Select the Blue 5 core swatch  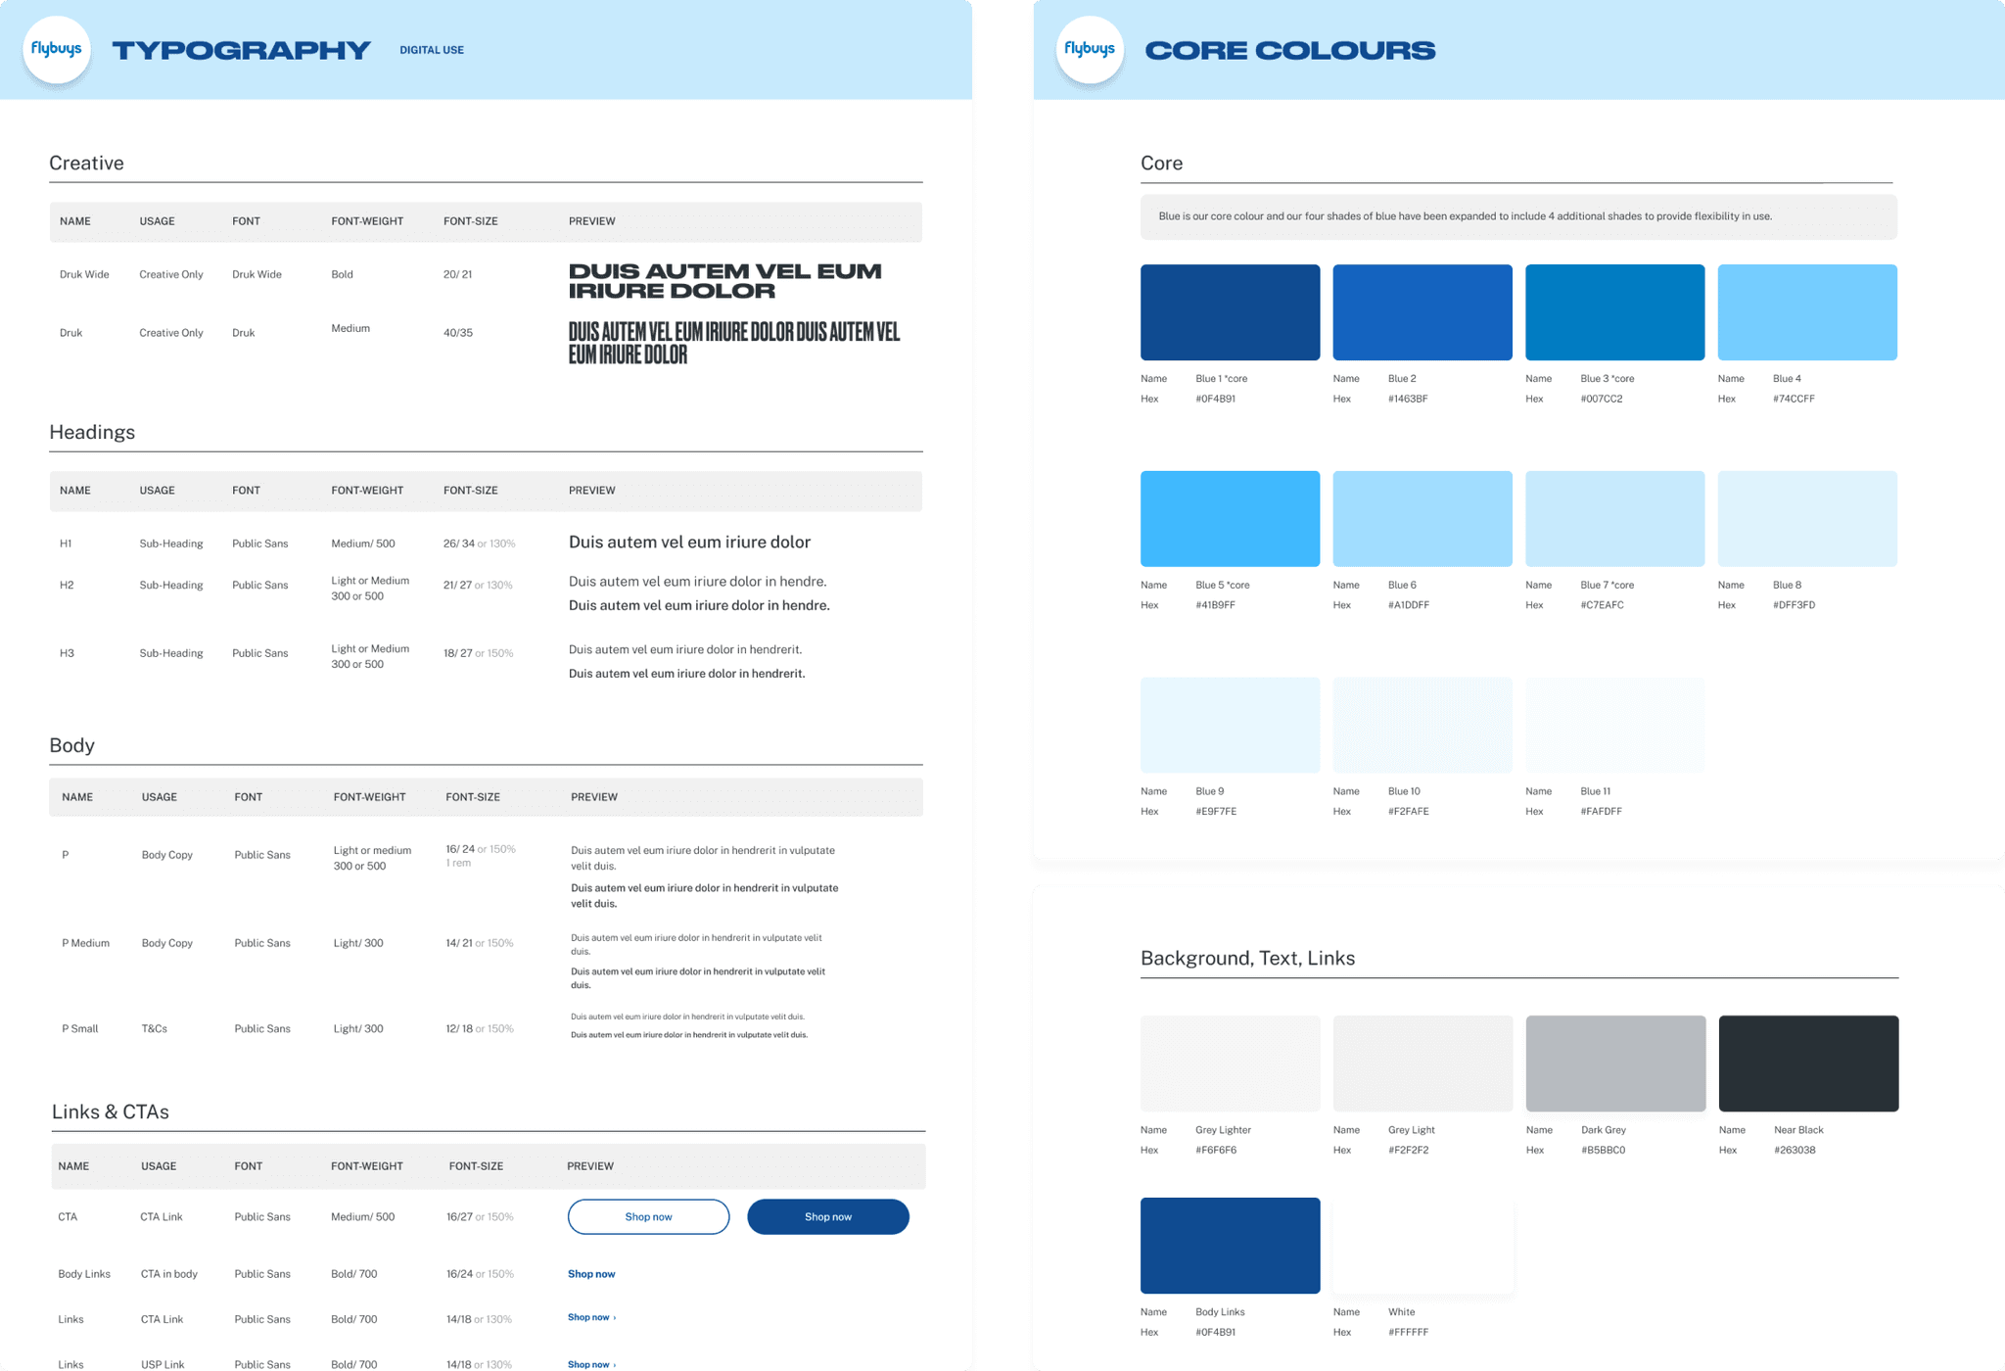pos(1230,519)
